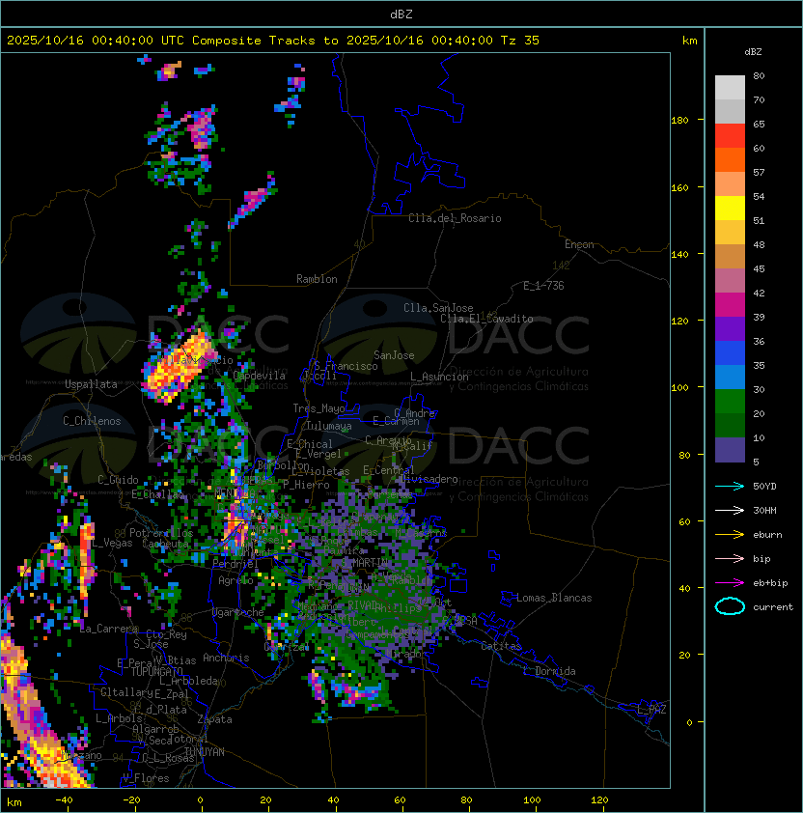Pick the light grey 70-80 dBZ swatch

pyautogui.click(x=730, y=87)
